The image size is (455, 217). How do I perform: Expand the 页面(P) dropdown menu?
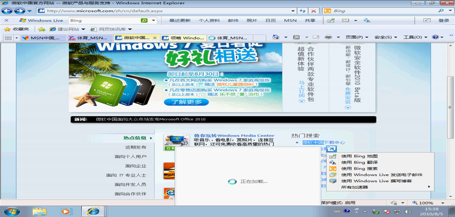click(x=356, y=37)
